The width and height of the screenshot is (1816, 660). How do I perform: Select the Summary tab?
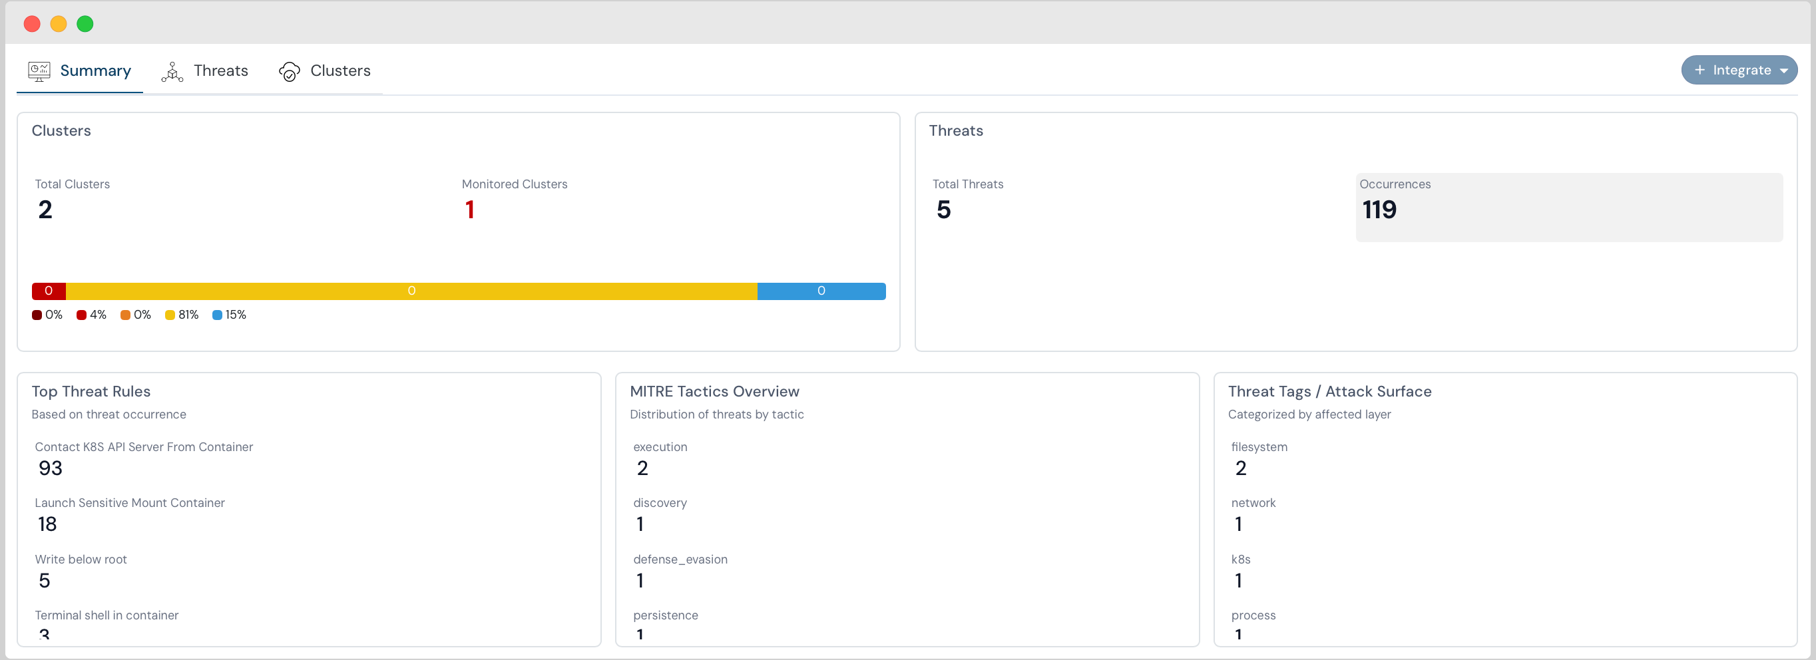(95, 71)
